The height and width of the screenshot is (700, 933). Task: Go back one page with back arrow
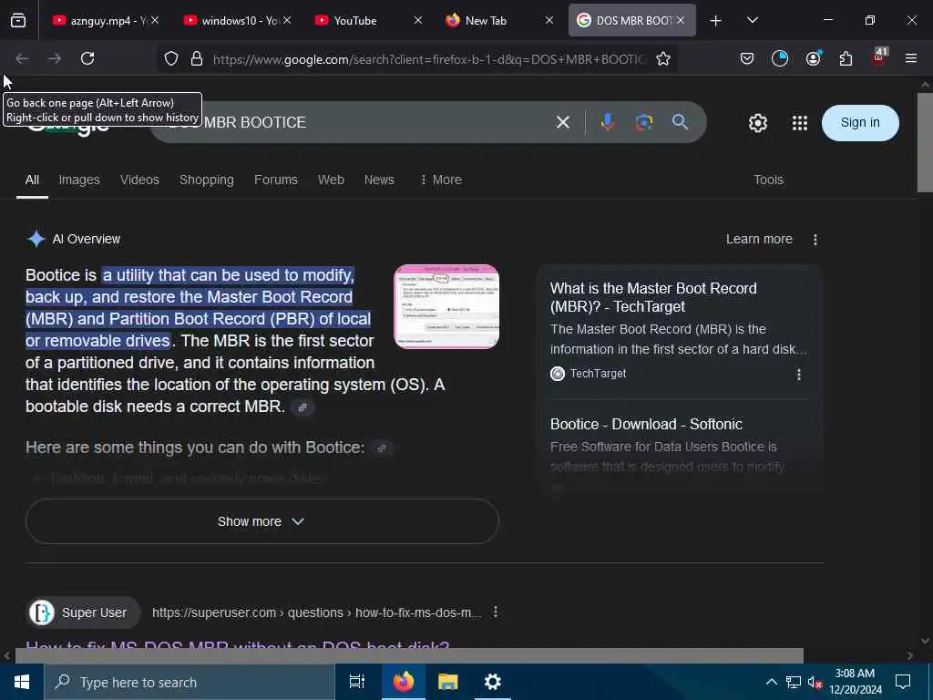(x=22, y=58)
